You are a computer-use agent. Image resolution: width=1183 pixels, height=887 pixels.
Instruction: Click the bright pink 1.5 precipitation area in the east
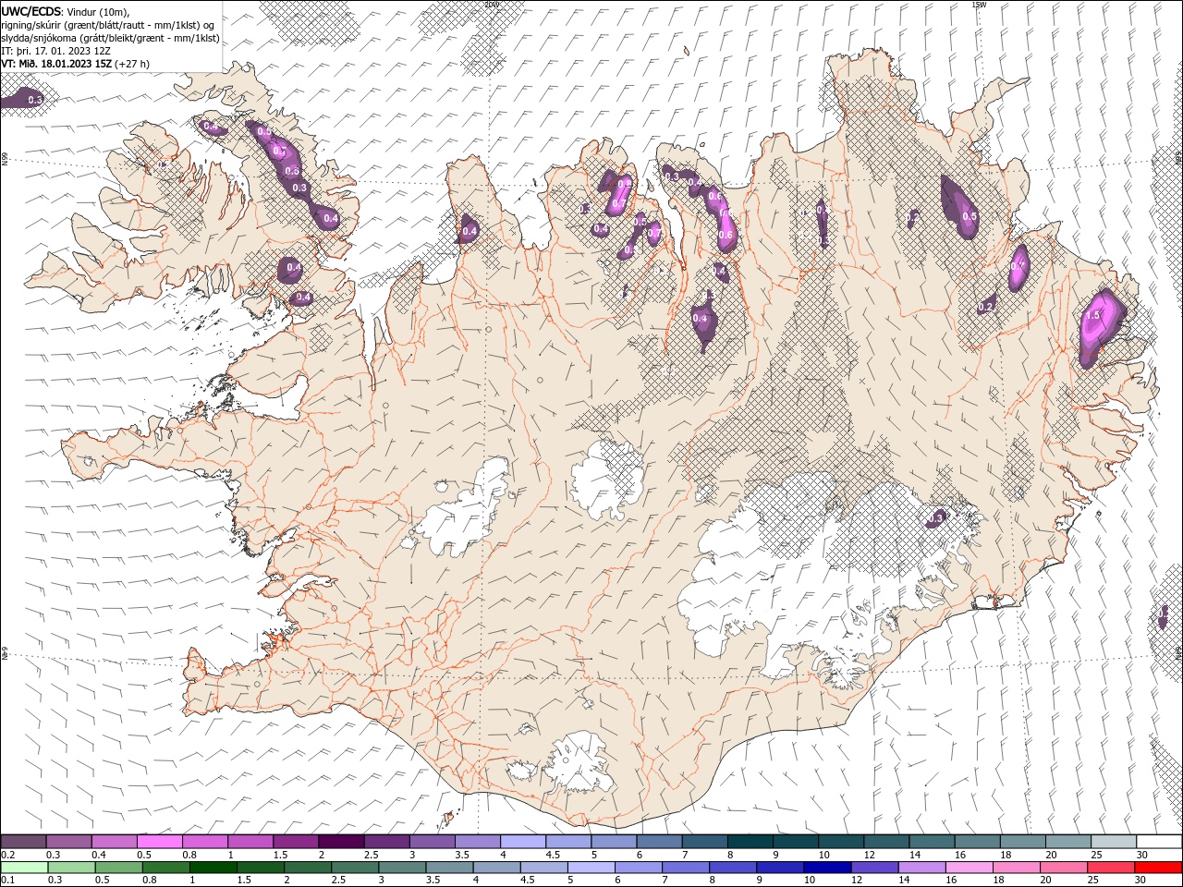pyautogui.click(x=1102, y=328)
